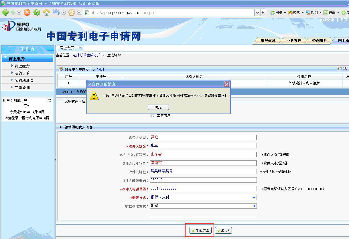Select the 其它信息 radio button
This screenshot has width=349, height=239.
(152, 115)
